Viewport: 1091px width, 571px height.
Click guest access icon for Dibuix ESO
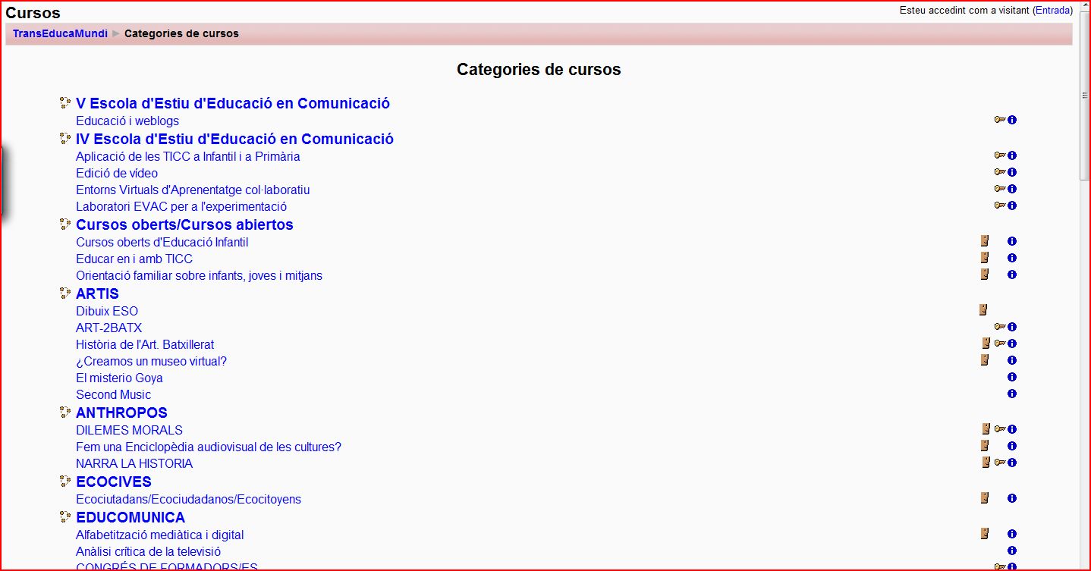[x=983, y=310]
